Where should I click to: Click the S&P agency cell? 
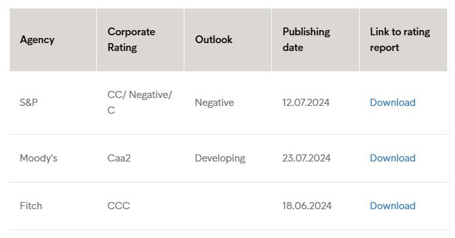(29, 103)
